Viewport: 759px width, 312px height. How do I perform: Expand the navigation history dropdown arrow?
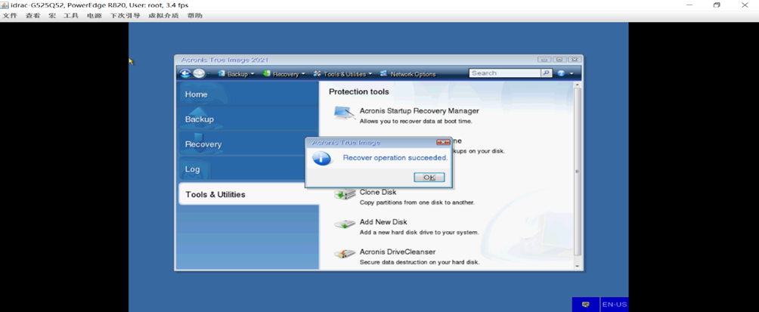point(209,74)
